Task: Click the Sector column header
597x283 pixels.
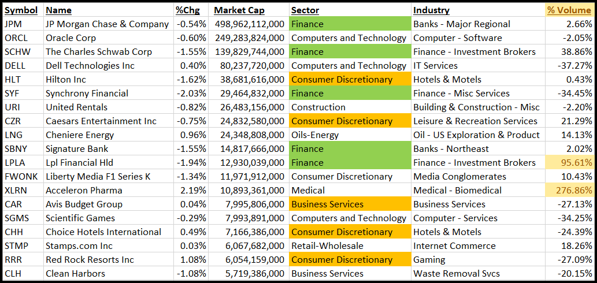Action: pos(305,10)
